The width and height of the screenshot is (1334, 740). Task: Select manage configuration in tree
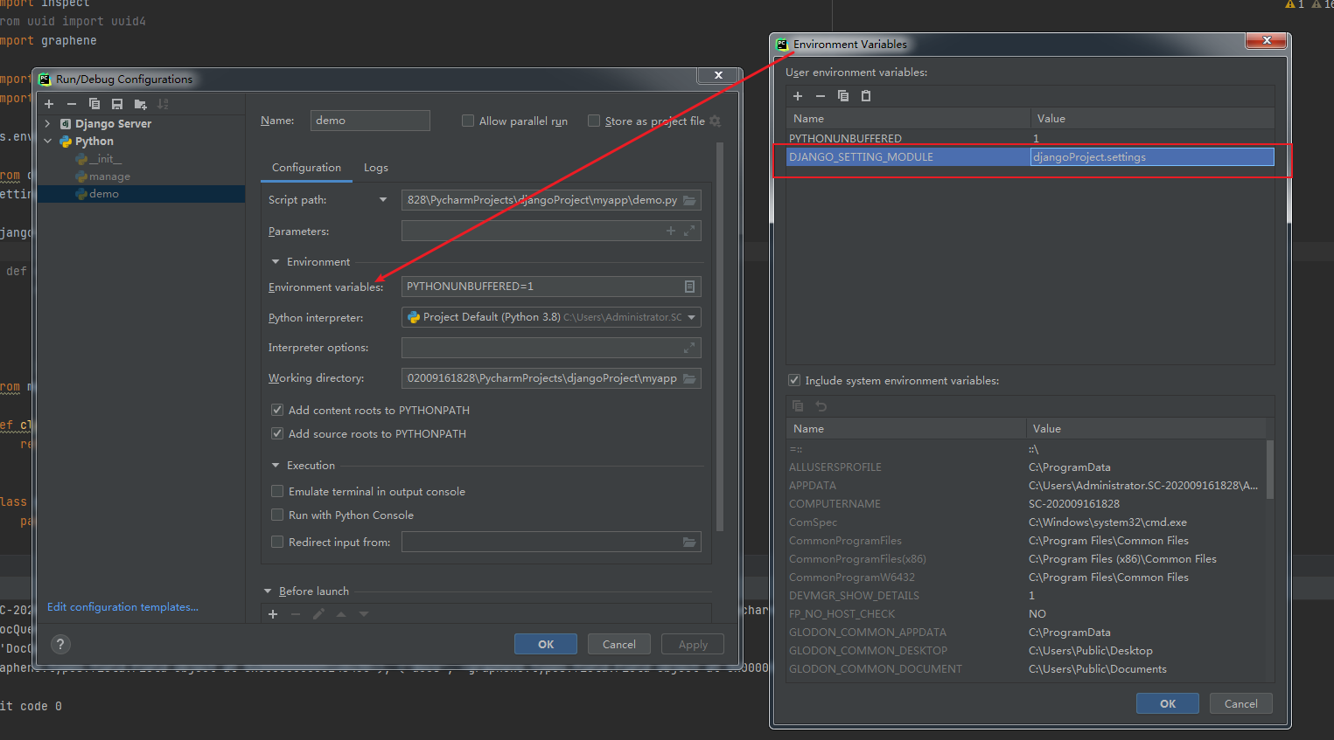coord(109,176)
